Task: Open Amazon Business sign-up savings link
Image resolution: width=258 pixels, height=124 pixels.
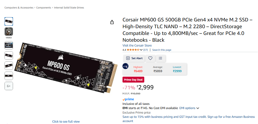Action: point(189,119)
